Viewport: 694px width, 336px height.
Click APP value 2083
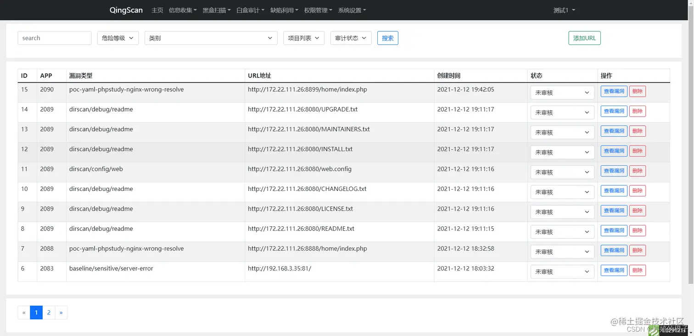(x=47, y=269)
